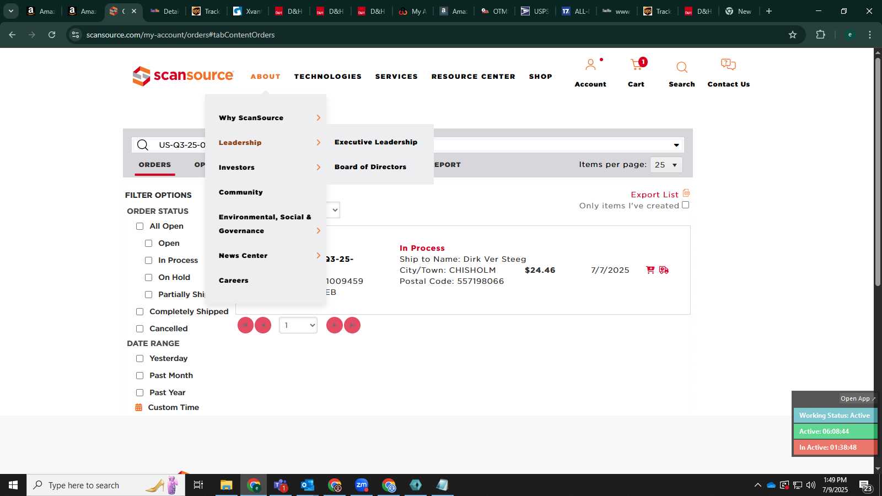Expand Investors submenu
882x496 pixels.
click(x=318, y=168)
